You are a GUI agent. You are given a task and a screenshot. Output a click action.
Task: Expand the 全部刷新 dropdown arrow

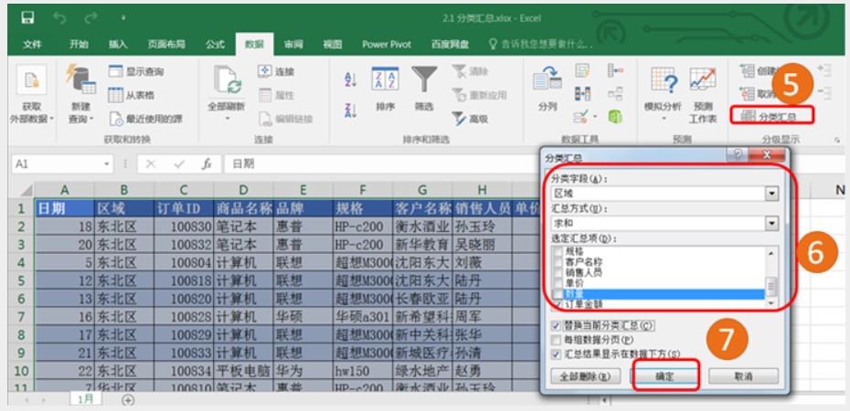tap(228, 118)
